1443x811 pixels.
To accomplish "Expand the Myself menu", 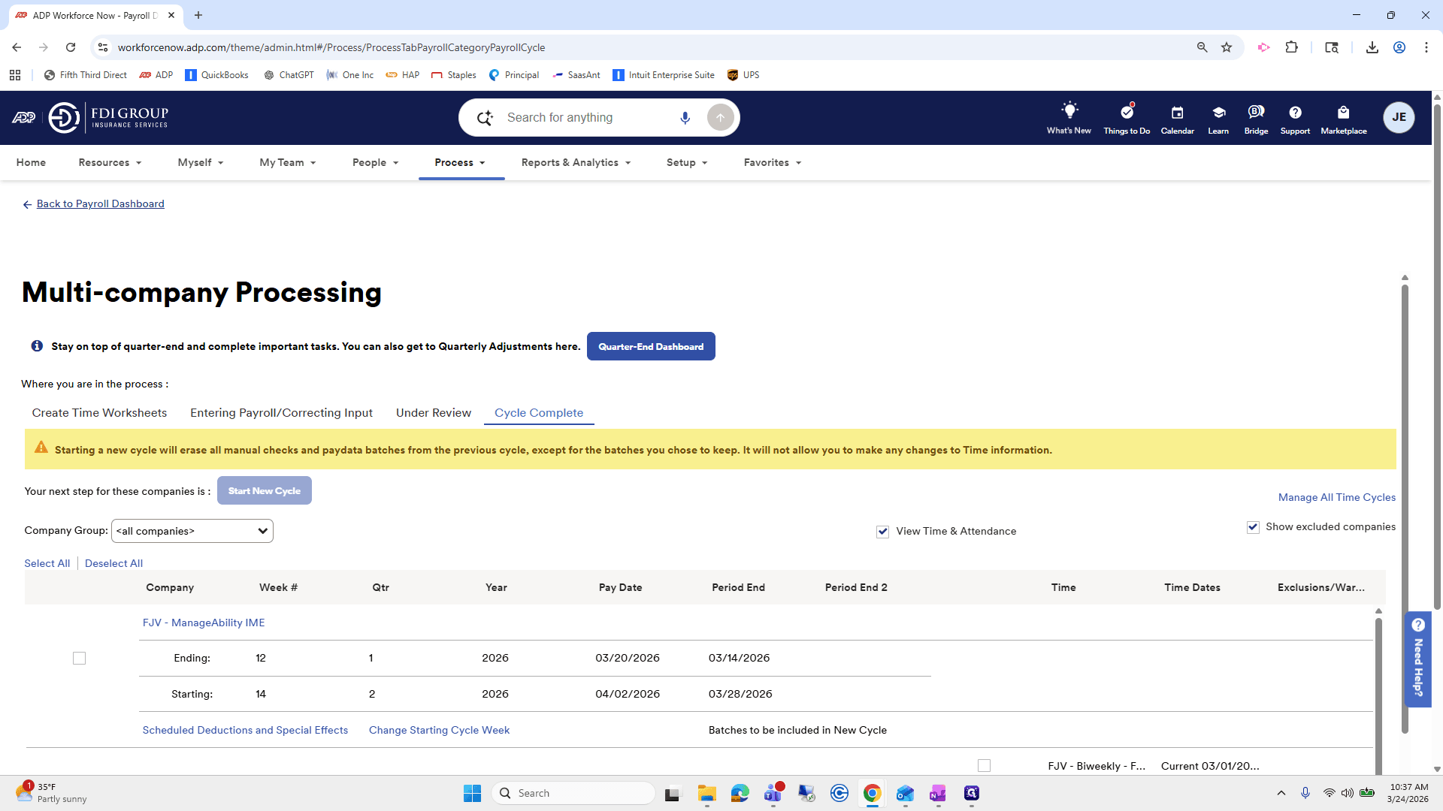I will pos(200,162).
